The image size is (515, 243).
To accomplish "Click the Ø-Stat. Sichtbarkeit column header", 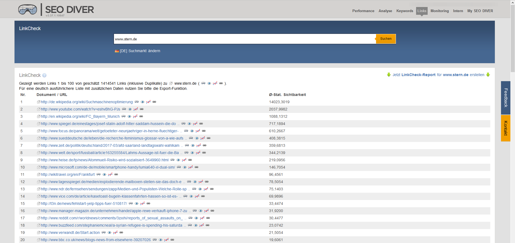I will click(287, 95).
